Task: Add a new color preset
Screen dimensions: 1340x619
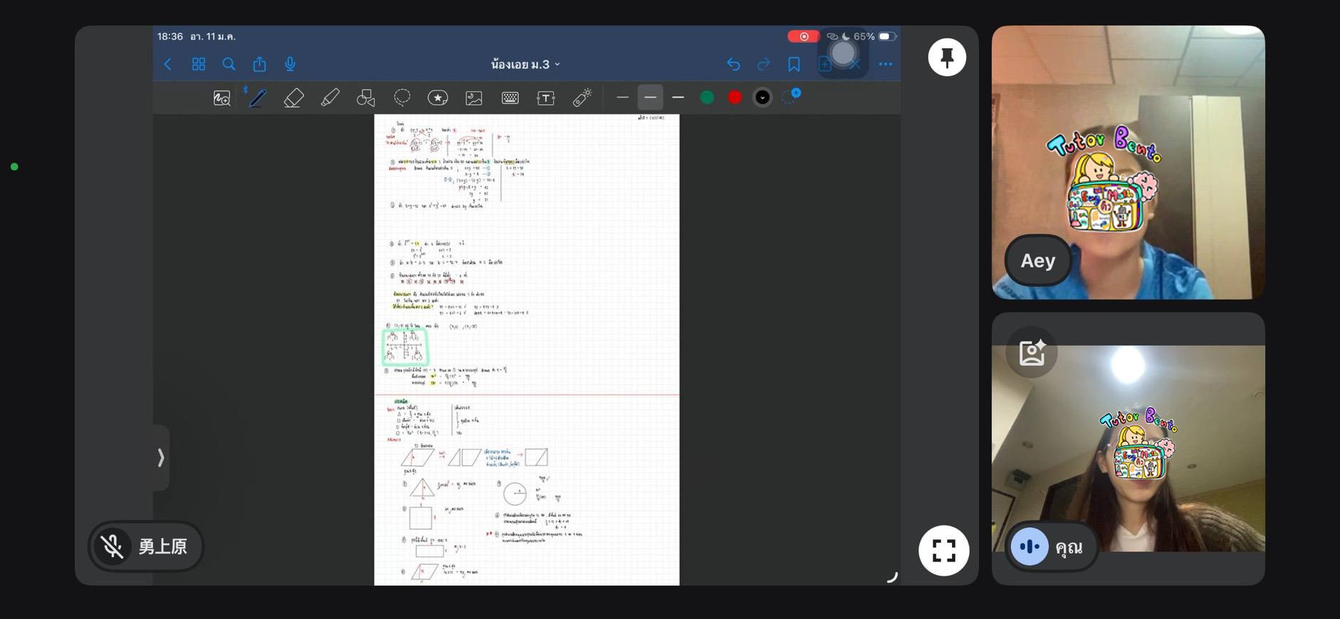Action: coord(791,96)
